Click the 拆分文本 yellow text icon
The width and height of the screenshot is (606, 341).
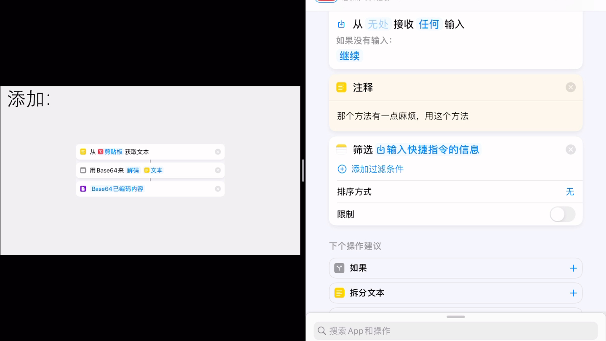(x=339, y=293)
